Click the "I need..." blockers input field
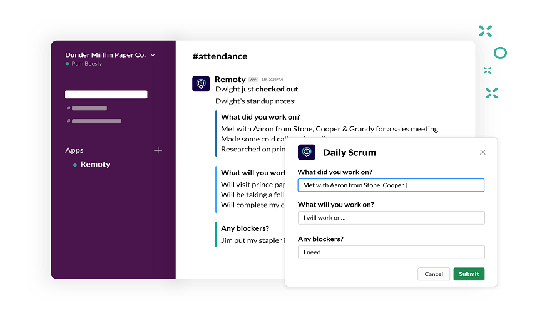The width and height of the screenshot is (557, 313). point(391,252)
